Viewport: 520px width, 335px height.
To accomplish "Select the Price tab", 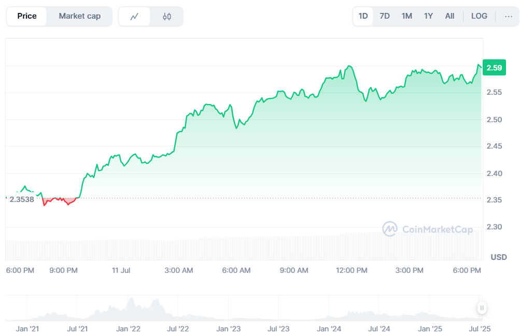I will (x=27, y=16).
